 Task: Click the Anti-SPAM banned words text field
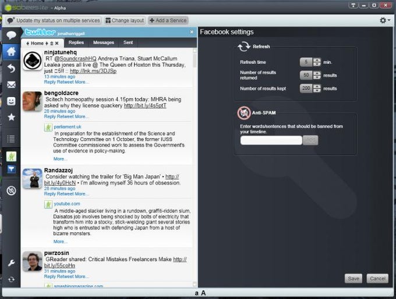(271, 141)
